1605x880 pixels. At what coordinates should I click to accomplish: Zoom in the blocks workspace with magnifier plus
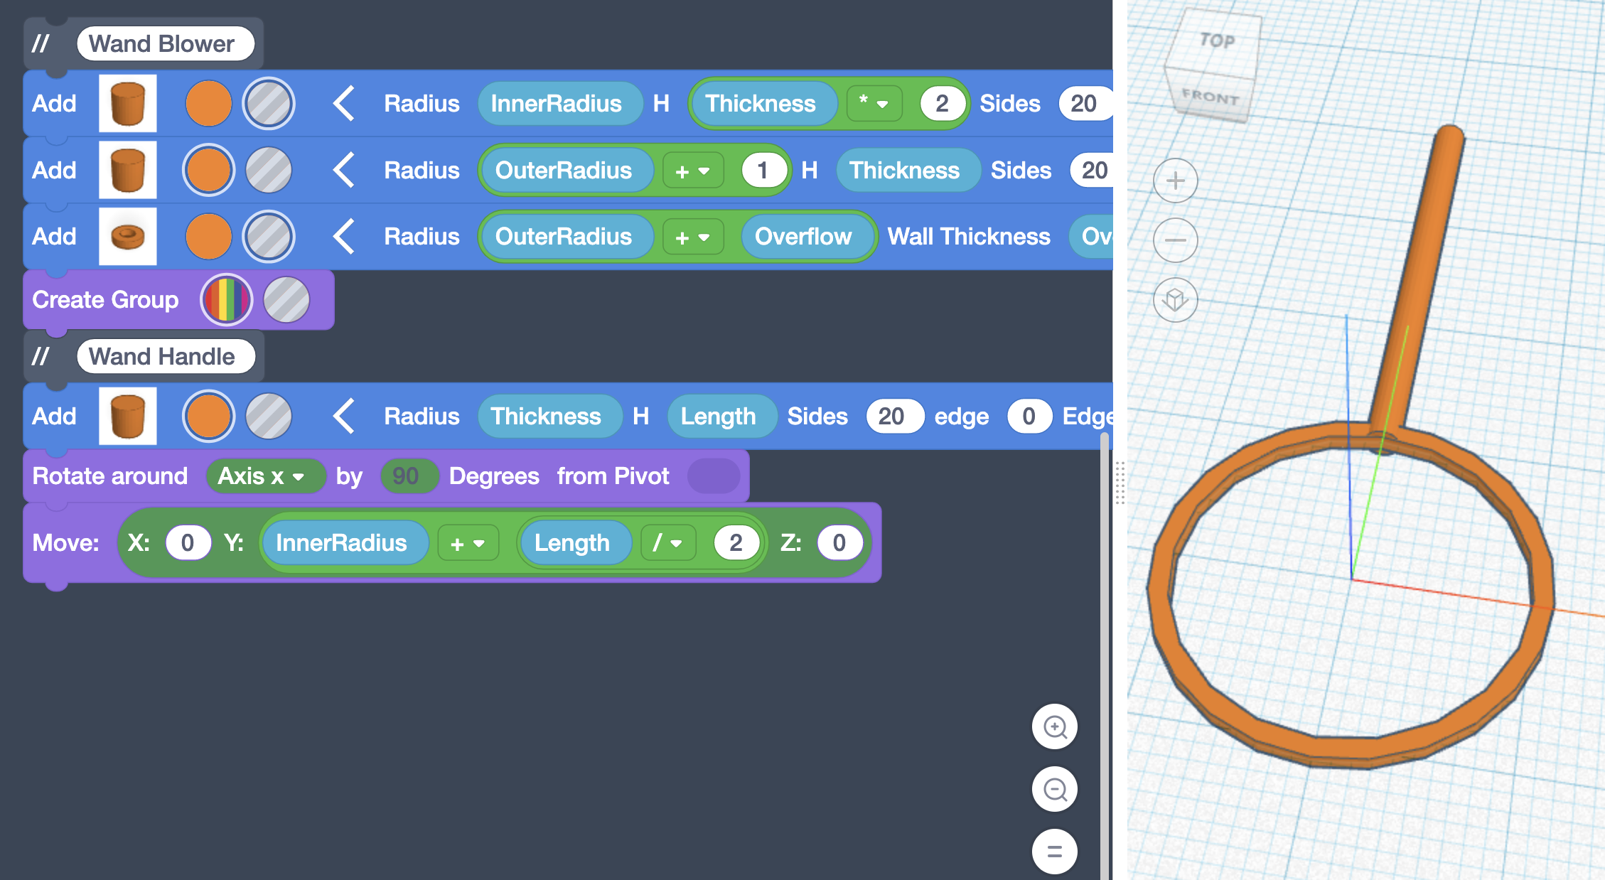click(1055, 726)
